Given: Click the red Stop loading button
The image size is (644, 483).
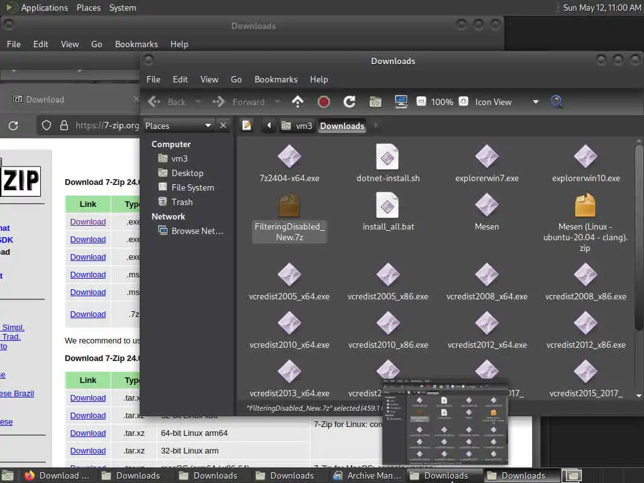Looking at the screenshot, I should (324, 101).
